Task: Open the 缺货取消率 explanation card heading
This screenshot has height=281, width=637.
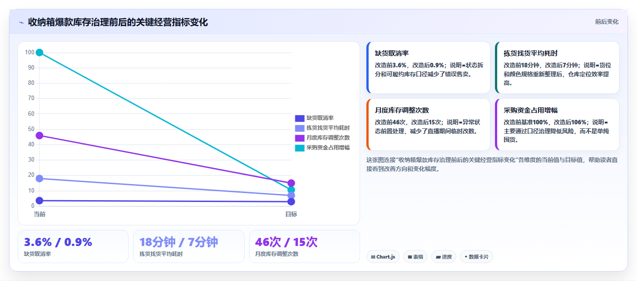Action: click(392, 53)
